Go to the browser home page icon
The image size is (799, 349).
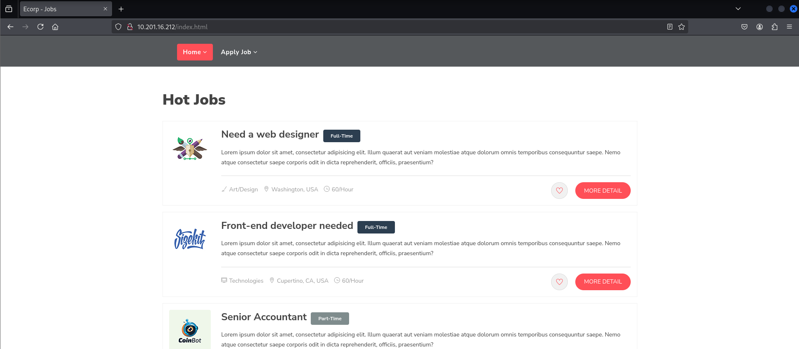click(x=55, y=27)
